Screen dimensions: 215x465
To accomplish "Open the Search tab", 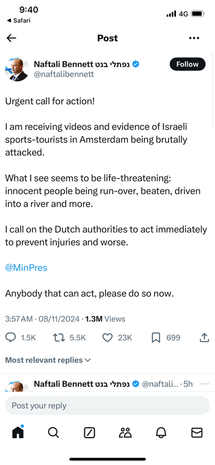I will [53, 433].
